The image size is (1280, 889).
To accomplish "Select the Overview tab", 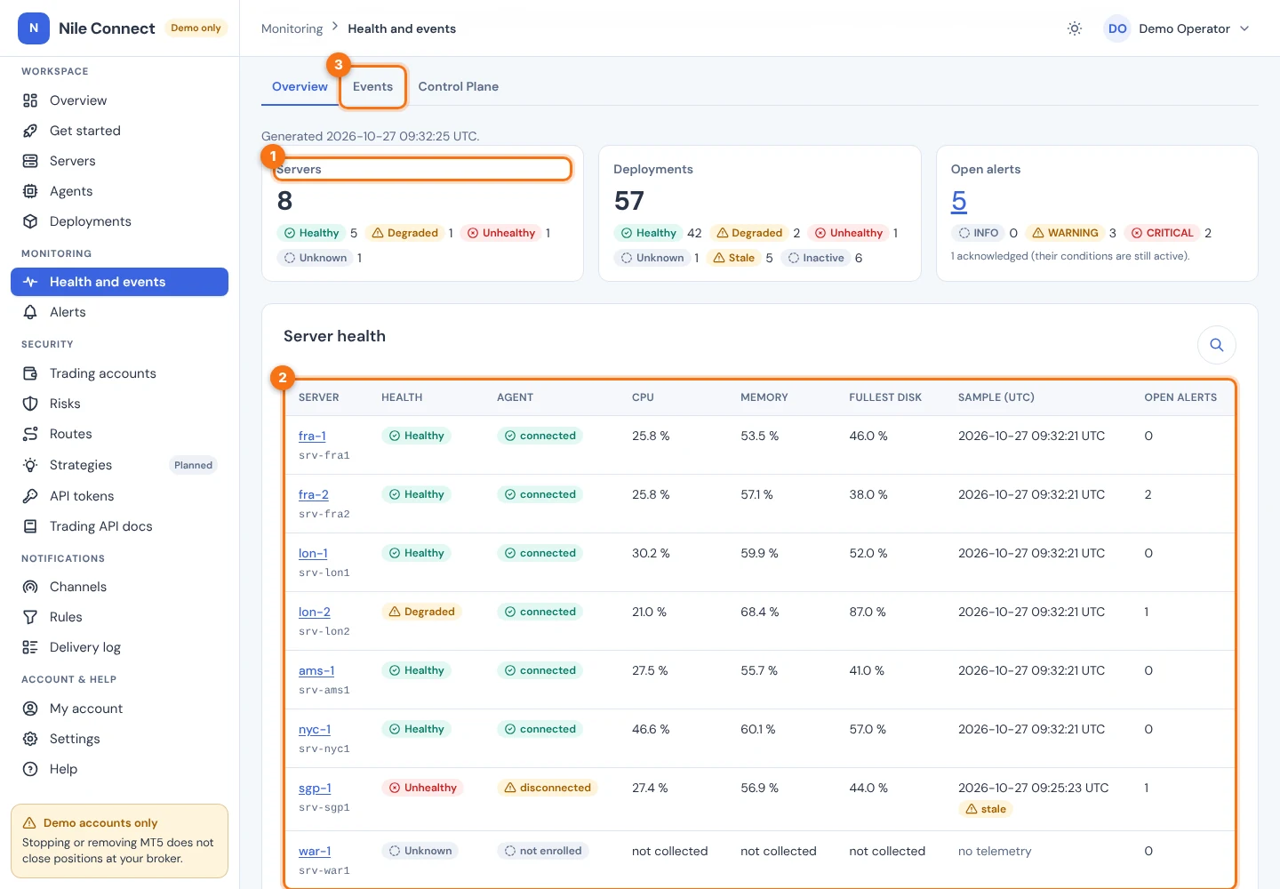I will tap(300, 86).
